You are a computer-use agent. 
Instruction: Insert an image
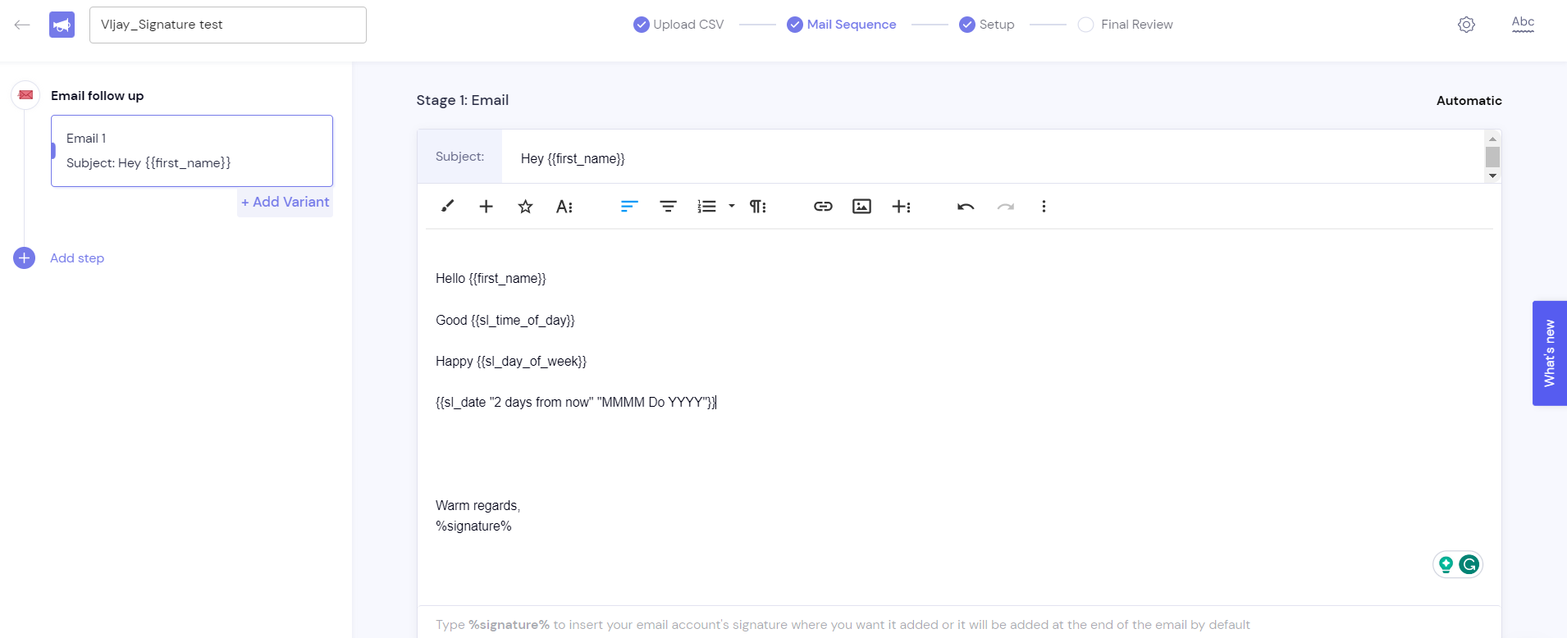[862, 207]
